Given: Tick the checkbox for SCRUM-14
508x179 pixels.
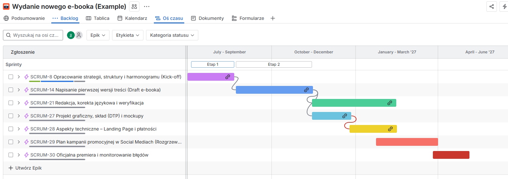Looking at the screenshot, I should click(11, 90).
